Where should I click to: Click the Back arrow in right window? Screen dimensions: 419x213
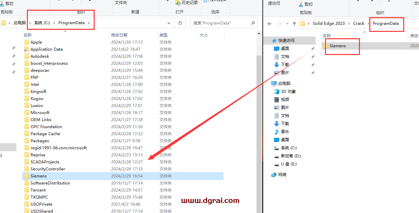click(x=269, y=23)
